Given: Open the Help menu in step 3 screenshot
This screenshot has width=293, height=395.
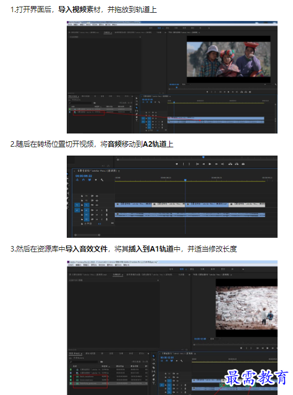Looking at the screenshot, I should click(126, 265).
